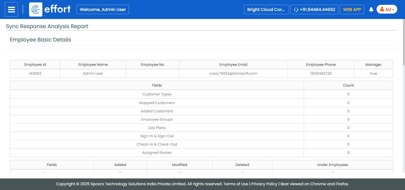The height and width of the screenshot is (190, 405).
Task: Open the notifications bell
Action: tap(371, 9)
